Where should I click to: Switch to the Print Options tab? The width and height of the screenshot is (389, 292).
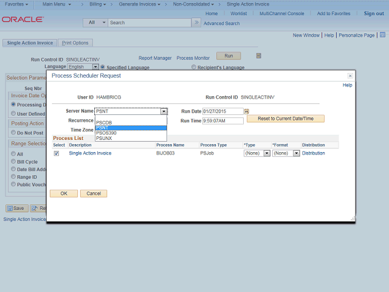coord(75,43)
